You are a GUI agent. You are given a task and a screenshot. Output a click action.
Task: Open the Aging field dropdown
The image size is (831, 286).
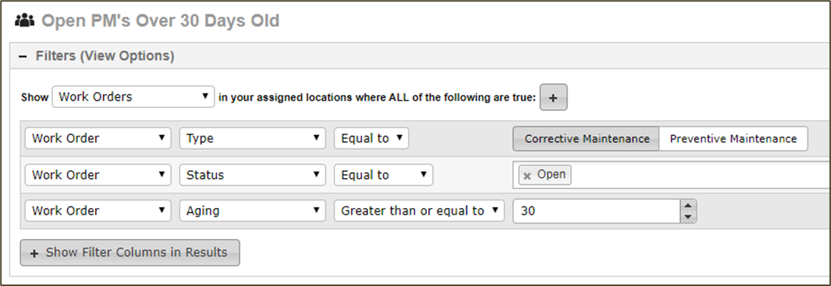(252, 211)
